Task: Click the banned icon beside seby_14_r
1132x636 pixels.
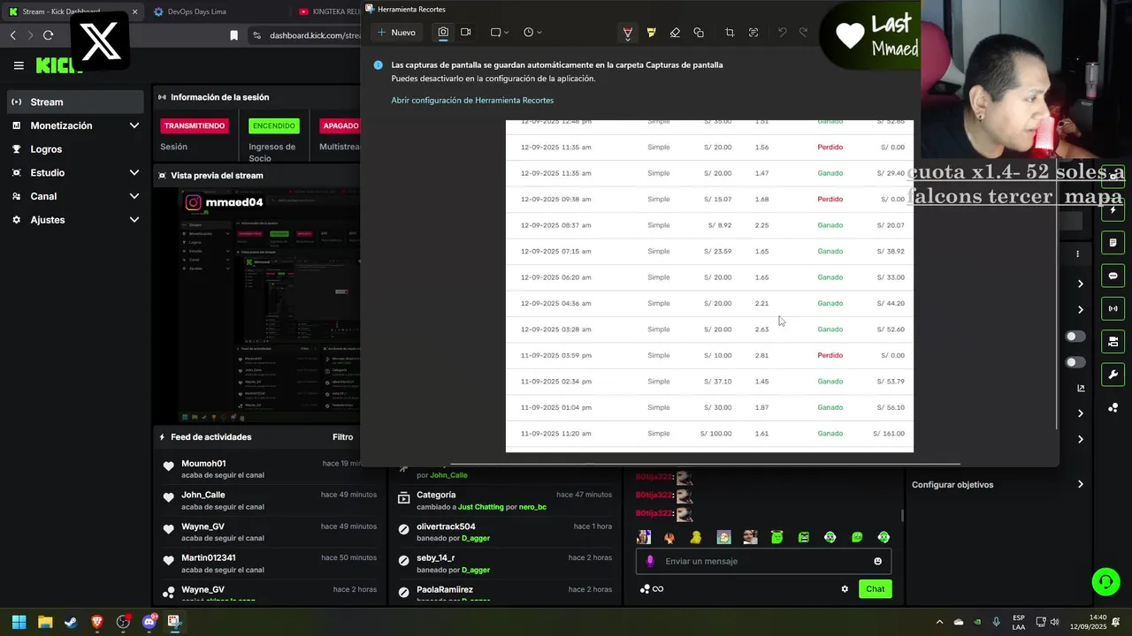Action: click(403, 561)
